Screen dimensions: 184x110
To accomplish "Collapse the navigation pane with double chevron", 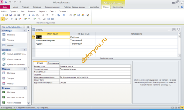I will pyautogui.click(x=28, y=27).
